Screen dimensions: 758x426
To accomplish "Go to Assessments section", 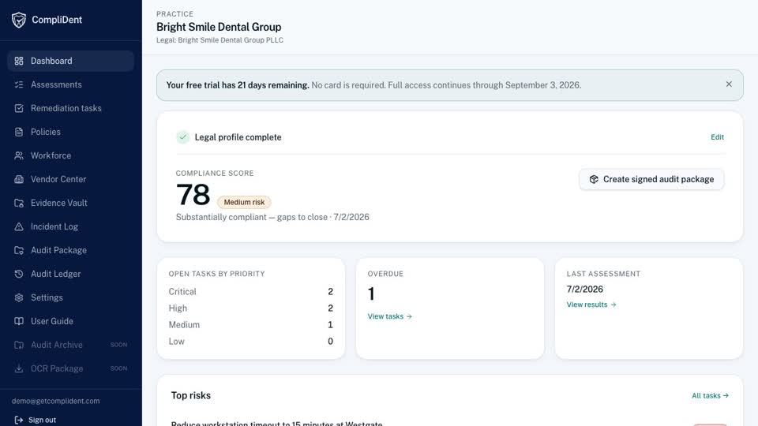I will [70, 84].
